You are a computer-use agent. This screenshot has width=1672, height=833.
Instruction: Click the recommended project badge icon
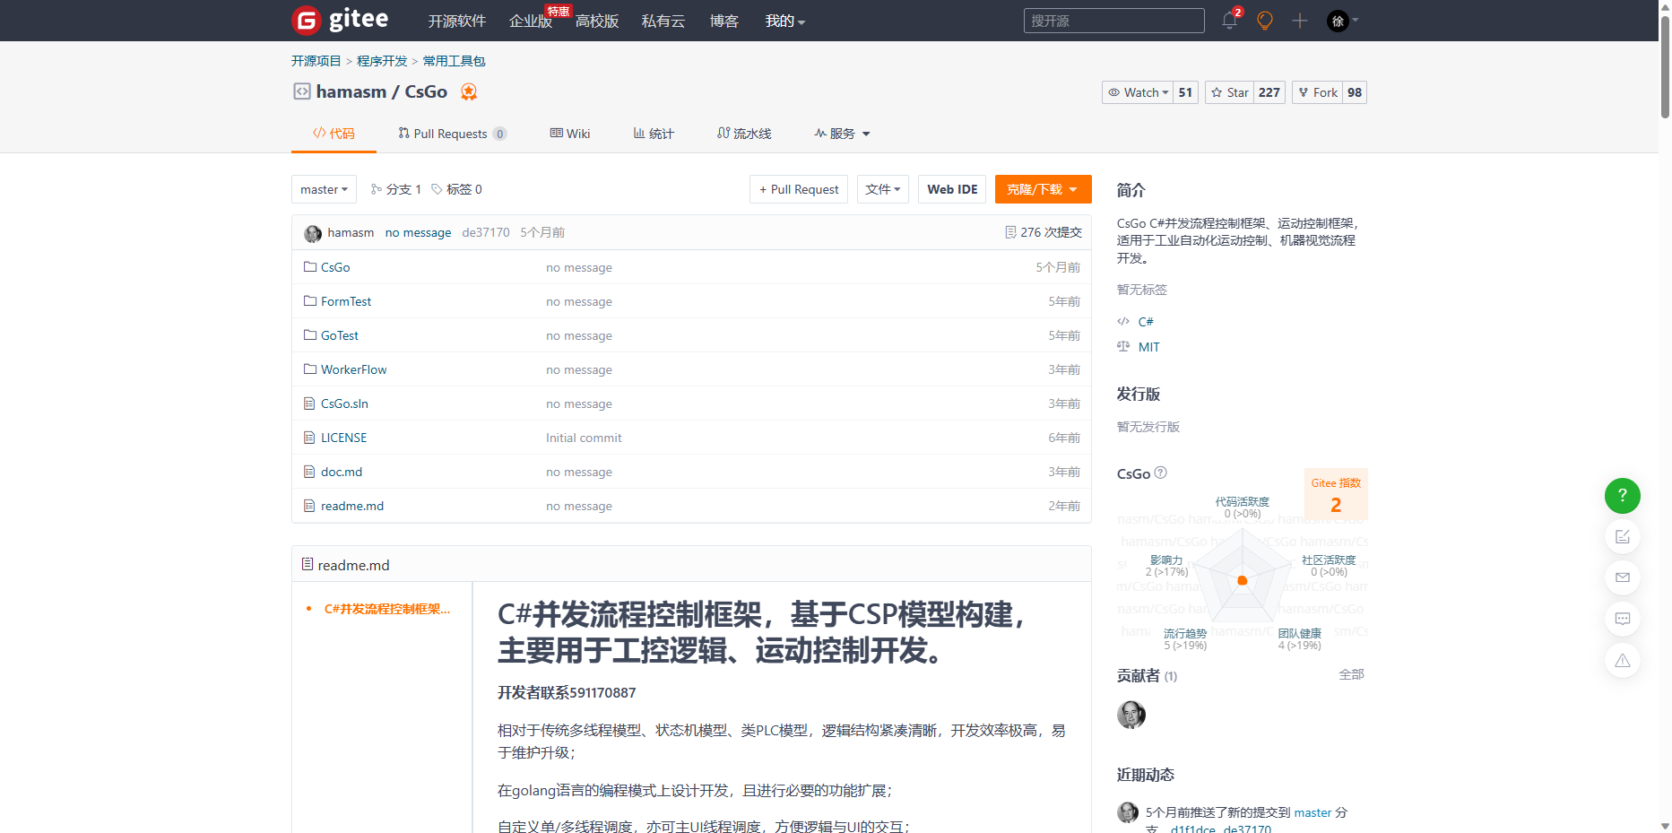tap(468, 91)
